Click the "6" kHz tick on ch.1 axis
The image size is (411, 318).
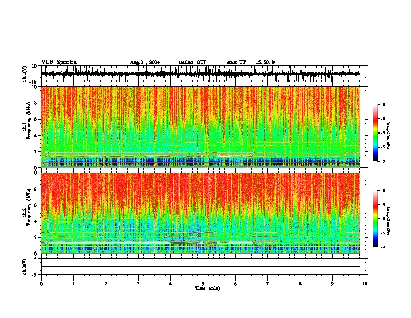pyautogui.click(x=36, y=120)
